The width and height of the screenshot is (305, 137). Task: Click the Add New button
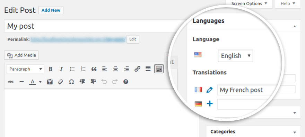51,10
